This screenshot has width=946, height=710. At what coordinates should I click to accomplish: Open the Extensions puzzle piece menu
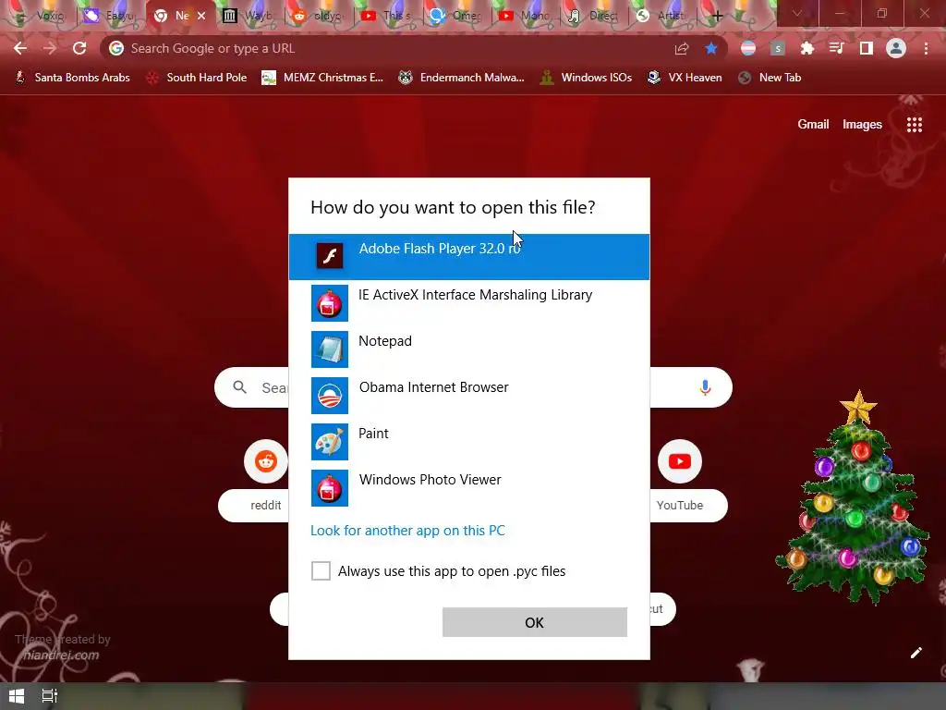pos(807,48)
